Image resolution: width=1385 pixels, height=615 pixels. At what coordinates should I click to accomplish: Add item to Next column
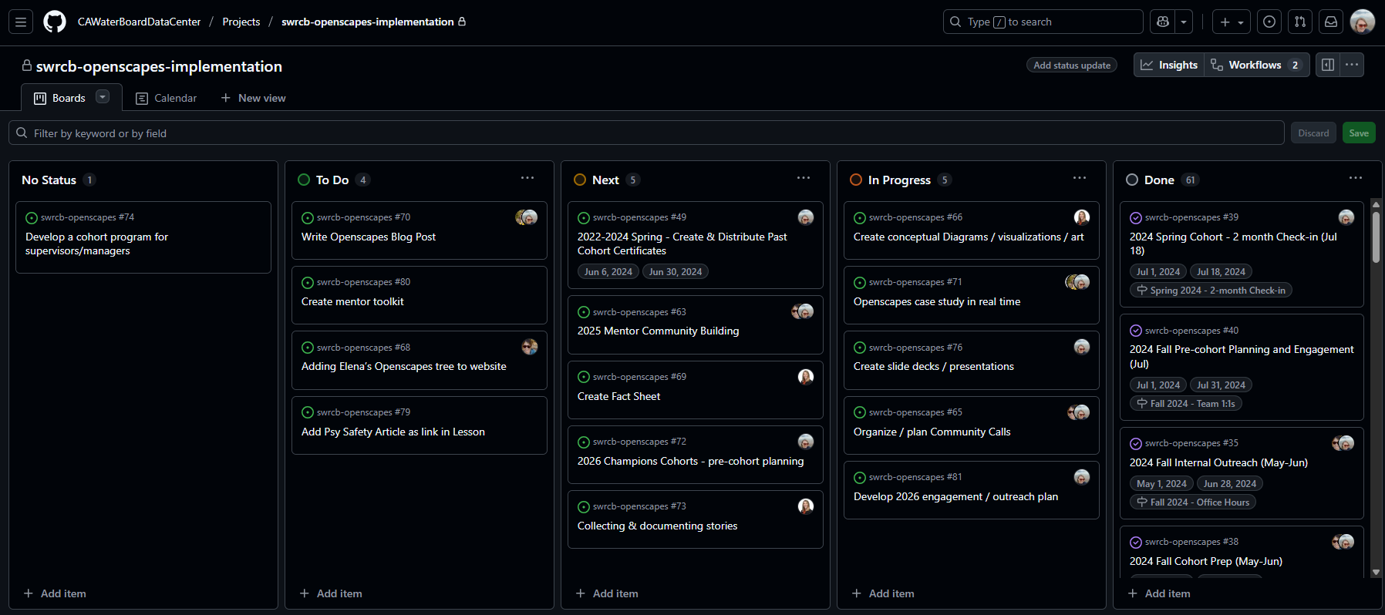607,593
